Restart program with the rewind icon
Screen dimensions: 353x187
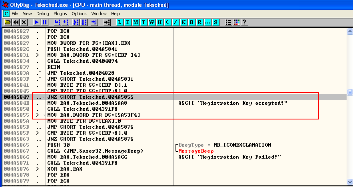(x=16, y=22)
